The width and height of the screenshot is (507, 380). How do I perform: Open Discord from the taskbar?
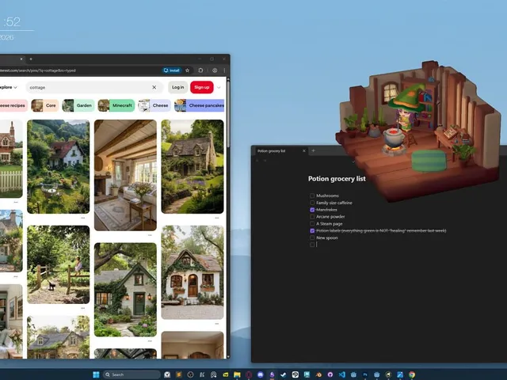pyautogui.click(x=261, y=374)
